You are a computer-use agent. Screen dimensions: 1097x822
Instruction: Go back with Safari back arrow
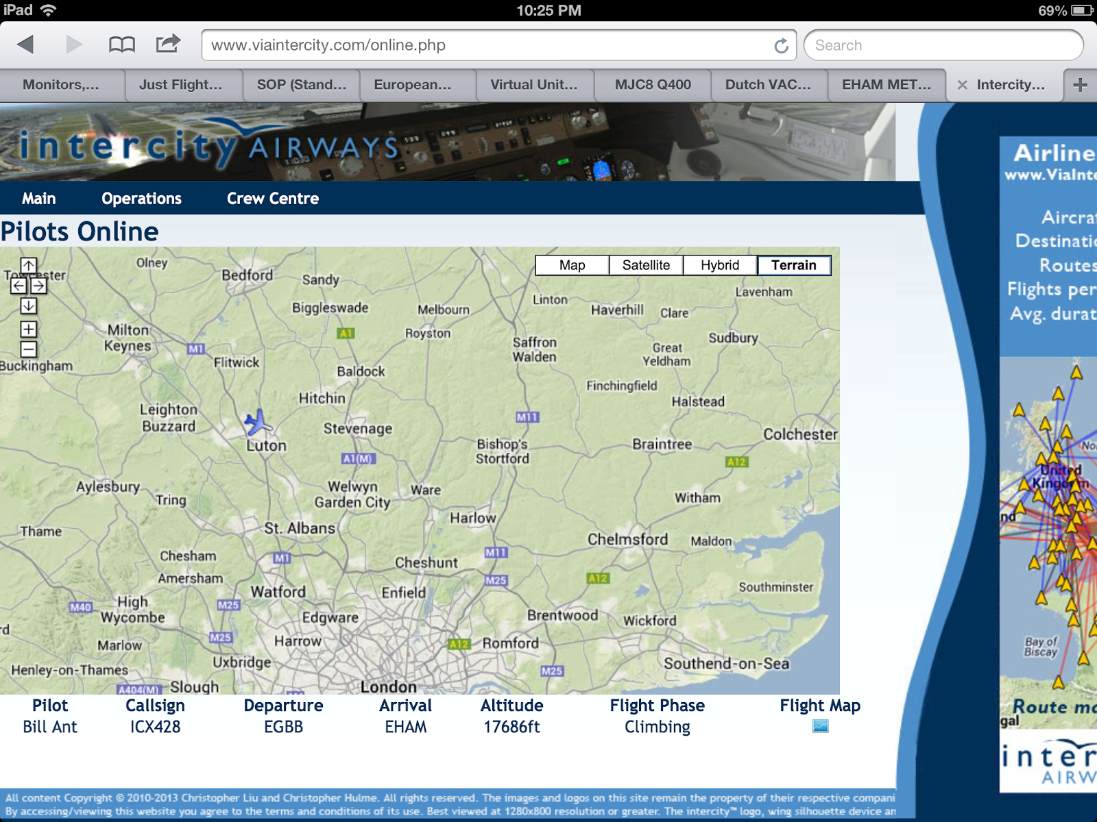click(x=26, y=45)
